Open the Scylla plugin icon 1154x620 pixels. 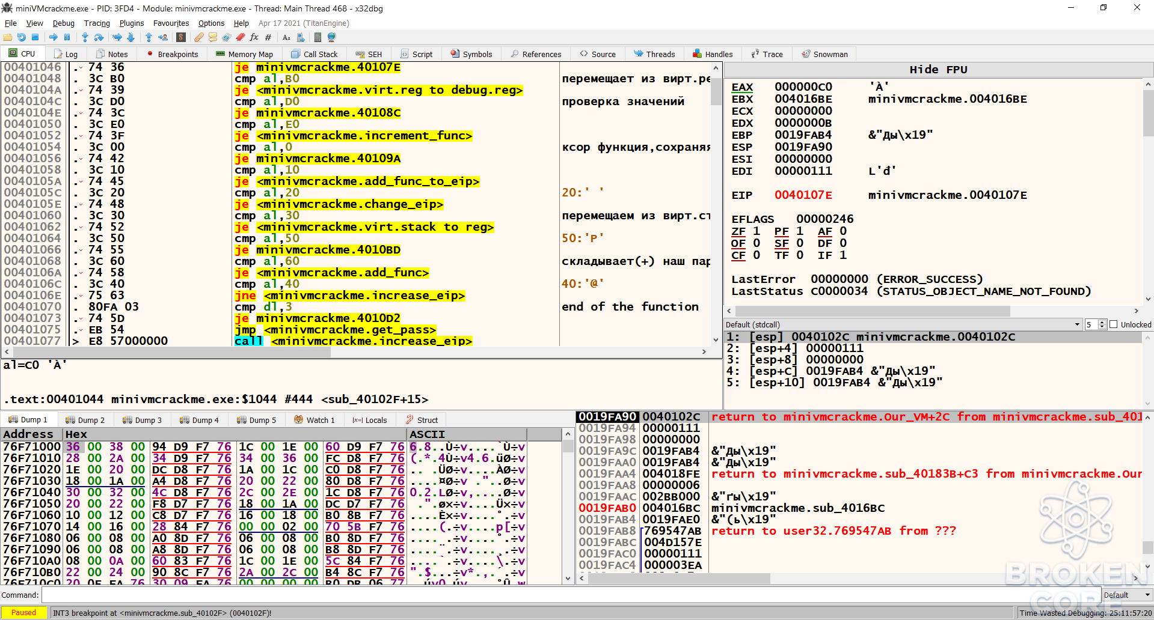pyautogui.click(x=181, y=37)
